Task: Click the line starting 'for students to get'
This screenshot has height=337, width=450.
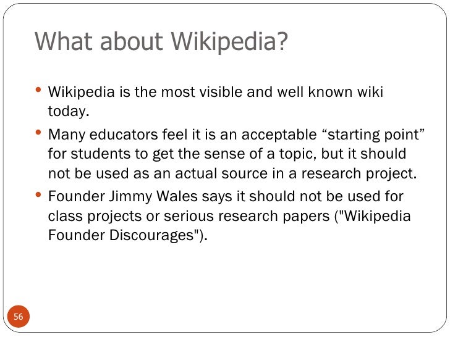Action: pyautogui.click(x=227, y=154)
